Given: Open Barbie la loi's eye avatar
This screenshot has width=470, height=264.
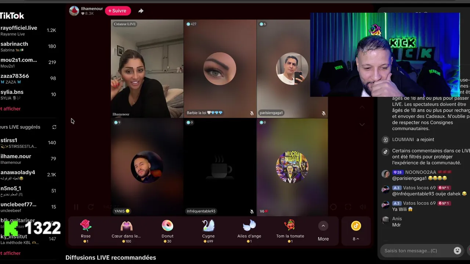Looking at the screenshot, I should pyautogui.click(x=220, y=69).
